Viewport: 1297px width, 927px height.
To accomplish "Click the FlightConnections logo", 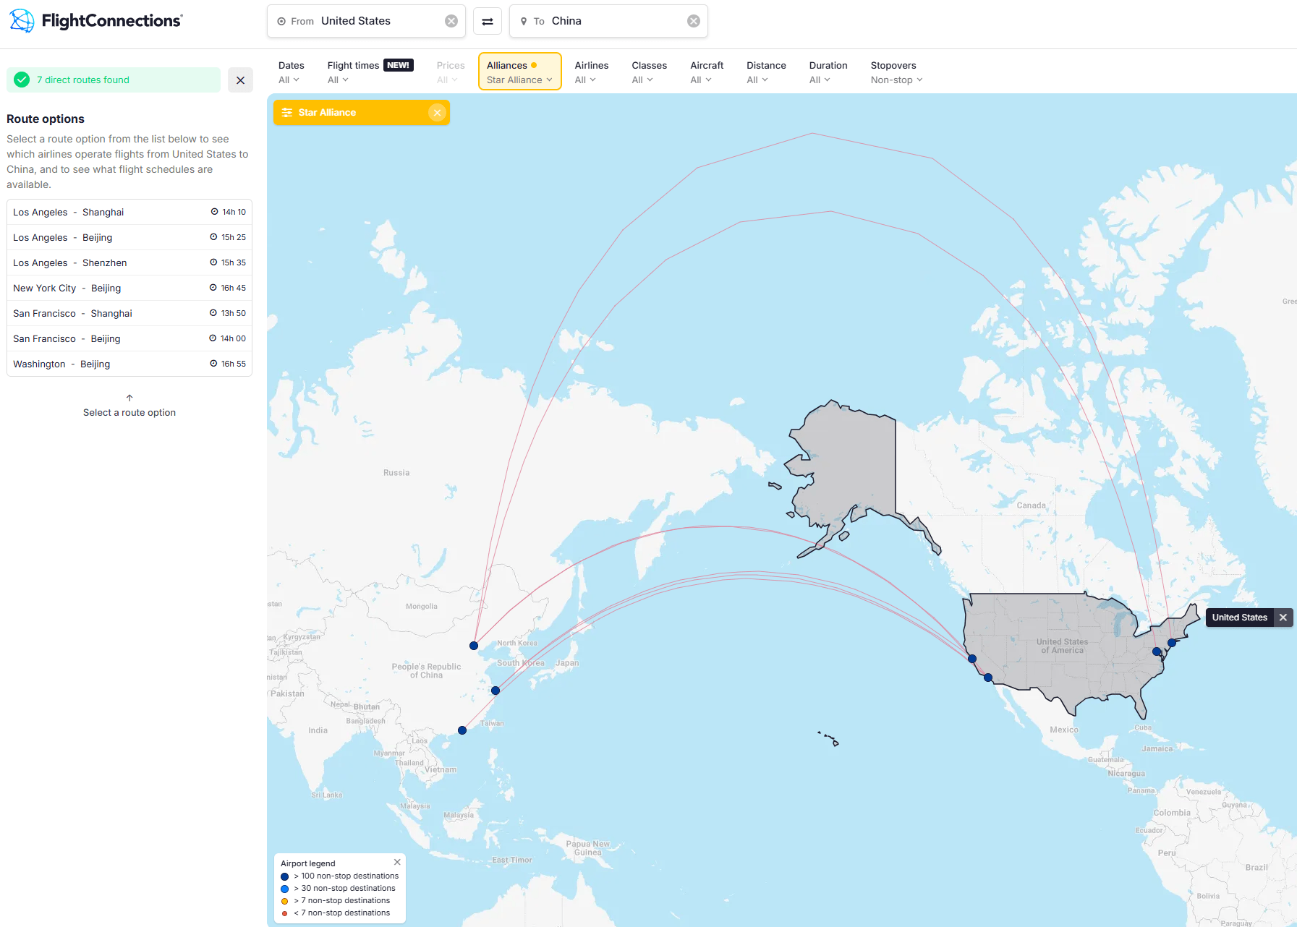I will tap(96, 21).
